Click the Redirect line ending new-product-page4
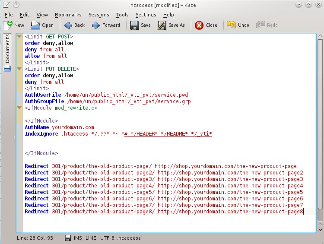Viewport: 324px width, 244px height. tap(164, 186)
